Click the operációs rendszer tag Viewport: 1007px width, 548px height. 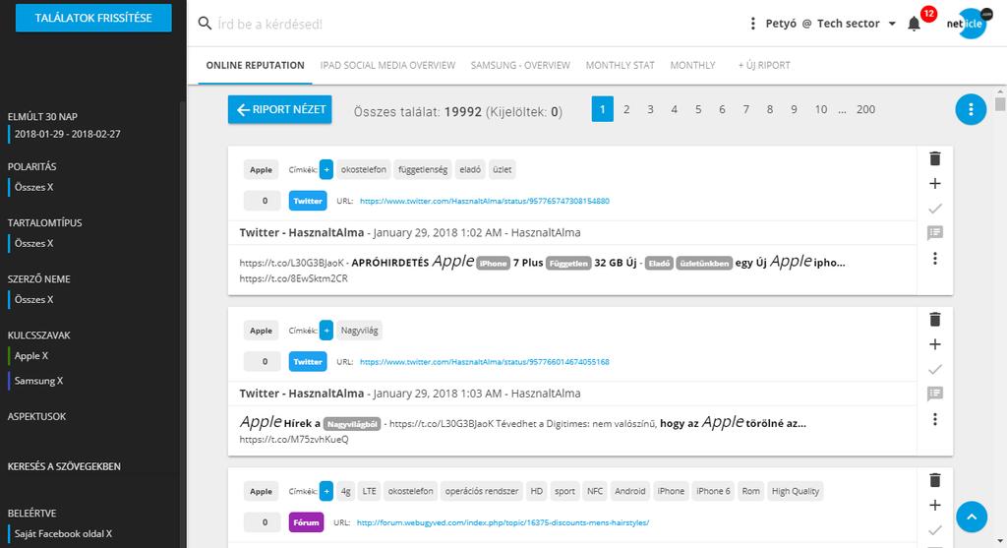482,491
